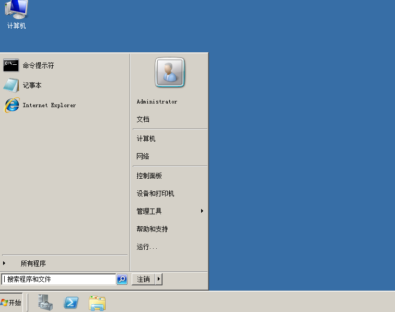Focus the 搜索程序和文件 search box
The height and width of the screenshot is (312, 395).
(x=59, y=280)
